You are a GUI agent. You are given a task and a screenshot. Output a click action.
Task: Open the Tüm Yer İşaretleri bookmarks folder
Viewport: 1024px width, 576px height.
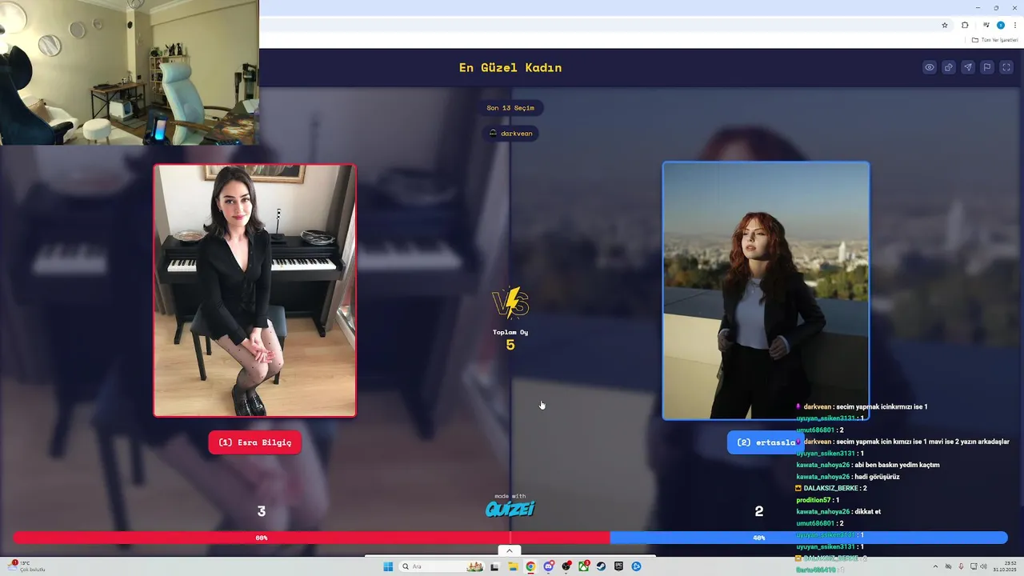point(994,40)
